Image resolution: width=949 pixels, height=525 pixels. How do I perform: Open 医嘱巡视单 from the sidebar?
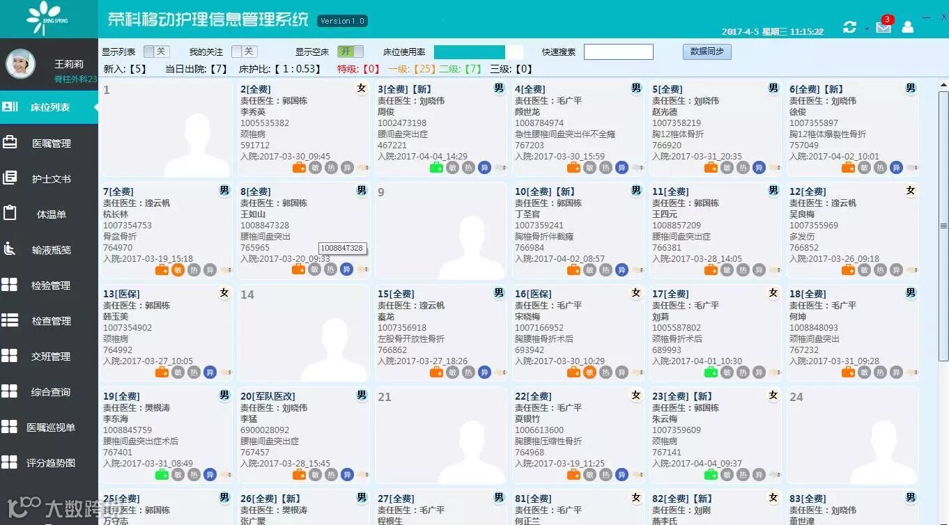click(x=49, y=427)
